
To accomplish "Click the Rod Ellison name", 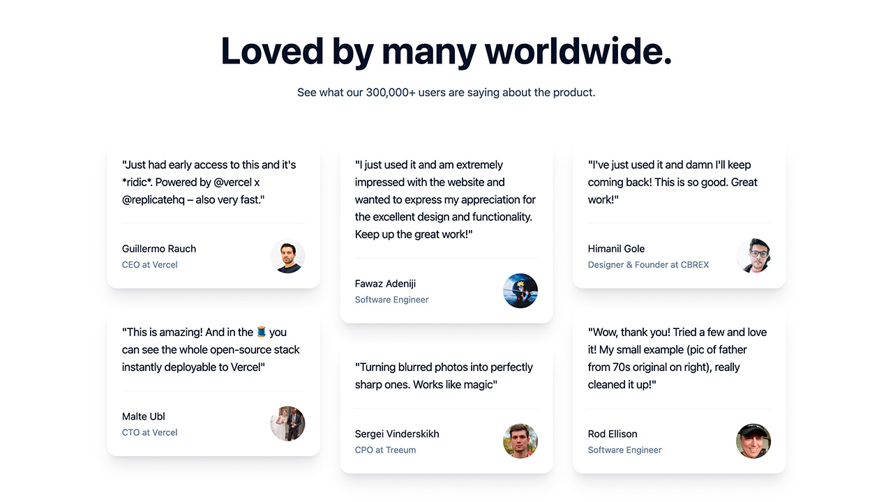I will tap(613, 434).
